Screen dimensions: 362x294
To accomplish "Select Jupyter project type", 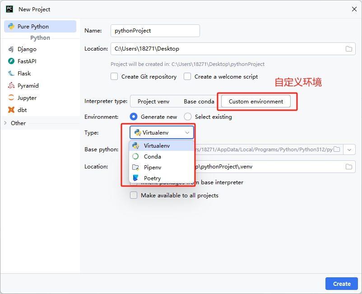I will tap(27, 98).
